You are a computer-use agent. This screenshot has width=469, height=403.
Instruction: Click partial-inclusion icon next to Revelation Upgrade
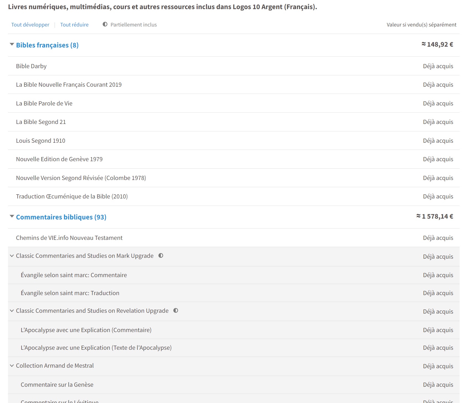tap(176, 311)
